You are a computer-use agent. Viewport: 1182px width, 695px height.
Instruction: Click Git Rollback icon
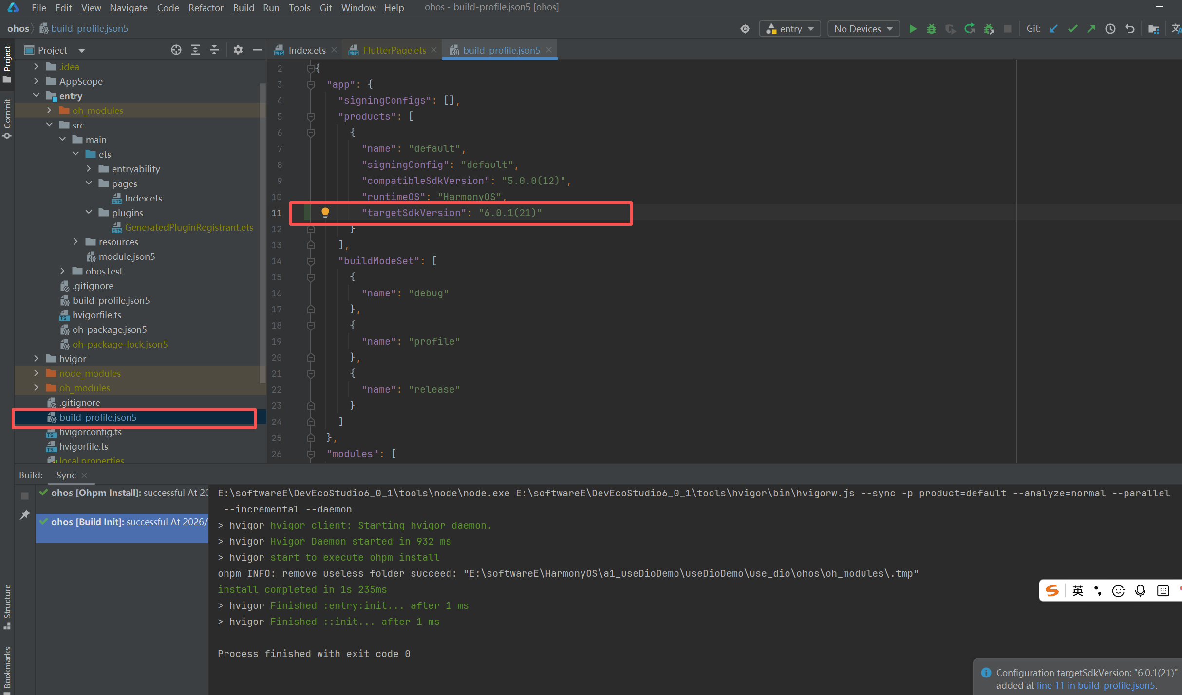(x=1130, y=29)
